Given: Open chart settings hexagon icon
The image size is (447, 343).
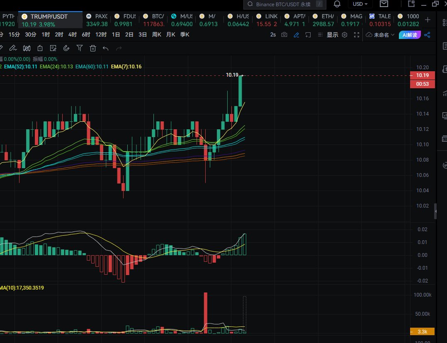Looking at the screenshot, I should coord(345,35).
